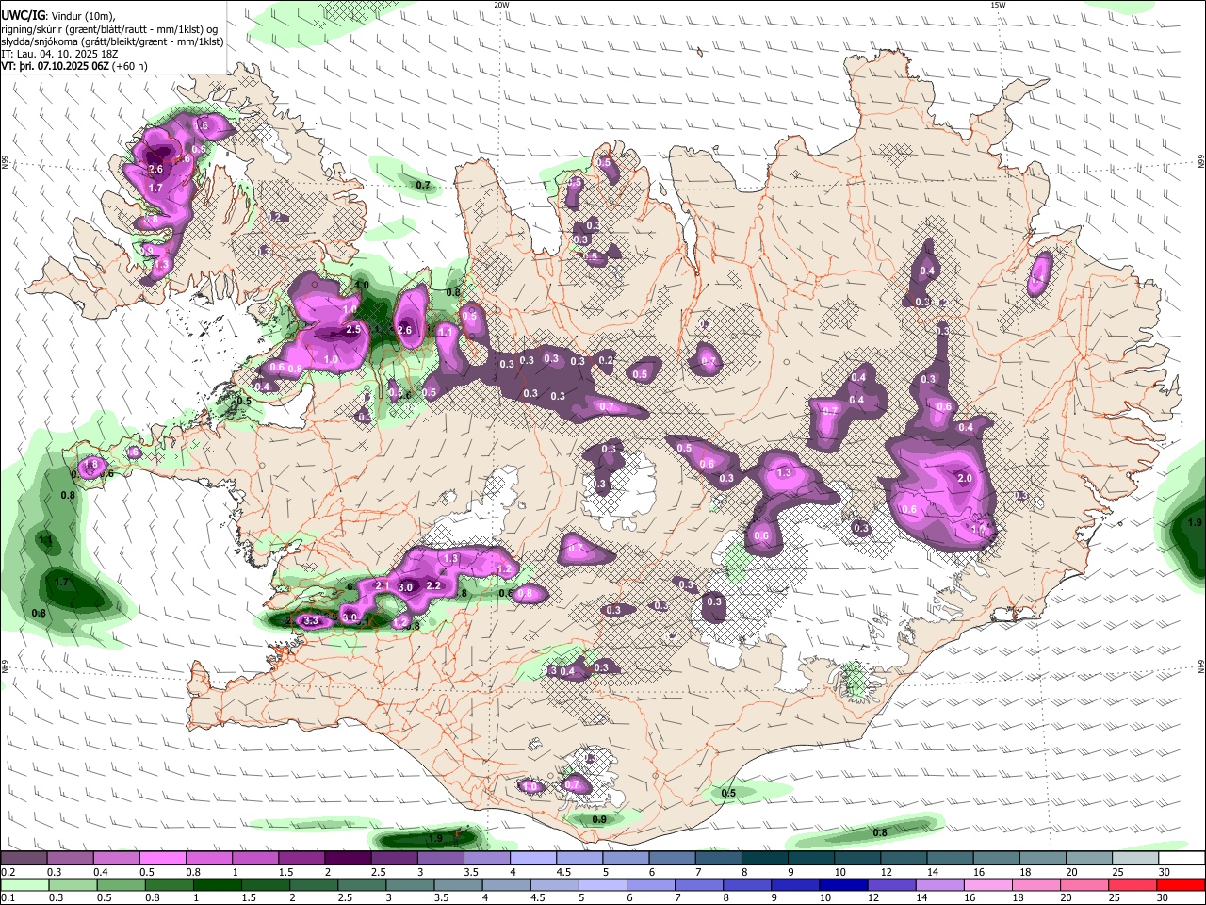Click the "0.2" label on the top scale

tap(8, 872)
